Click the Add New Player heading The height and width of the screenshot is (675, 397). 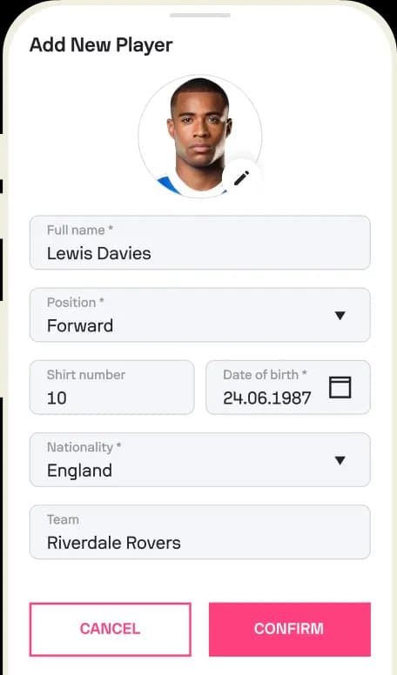pyautogui.click(x=101, y=45)
